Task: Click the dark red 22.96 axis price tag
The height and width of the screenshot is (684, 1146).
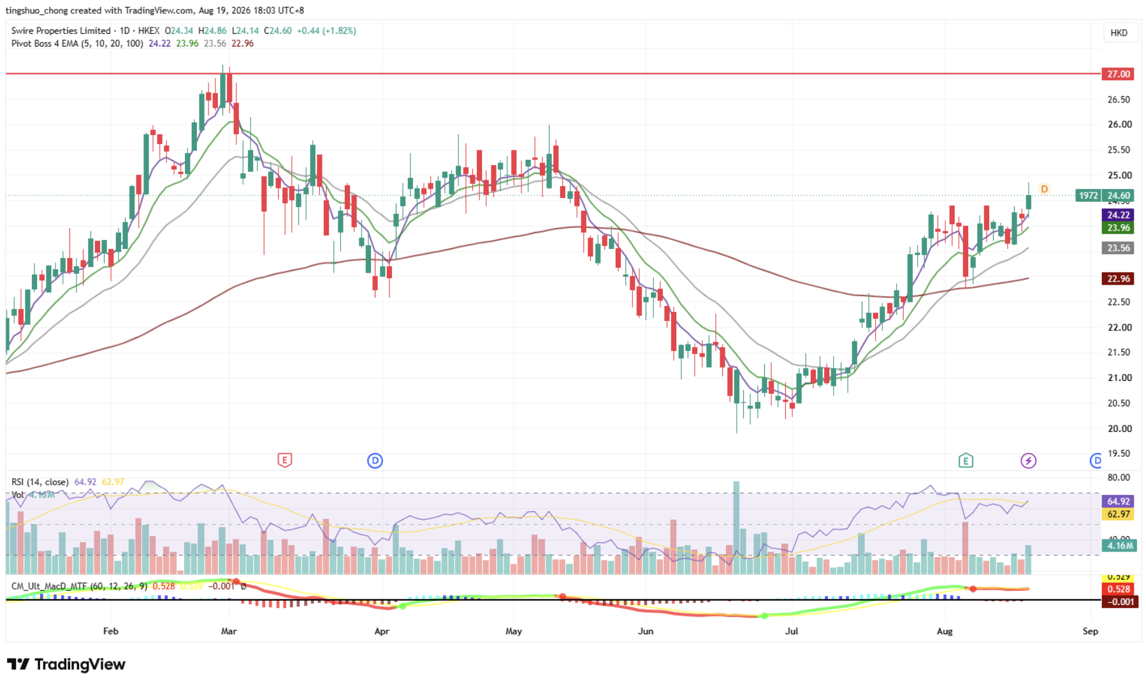Action: click(1118, 278)
